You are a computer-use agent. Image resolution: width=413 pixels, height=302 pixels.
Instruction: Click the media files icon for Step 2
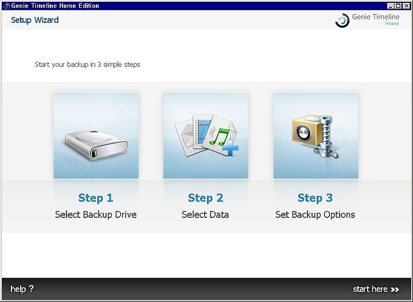point(206,135)
